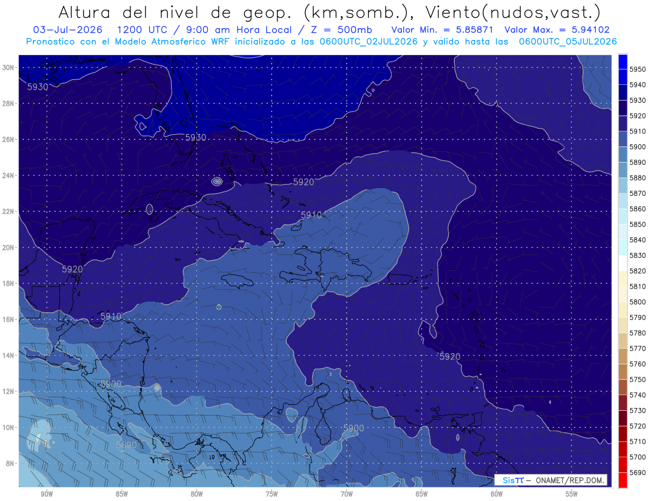
Task: Click the 65W longitude axis label
Action: pos(422,493)
